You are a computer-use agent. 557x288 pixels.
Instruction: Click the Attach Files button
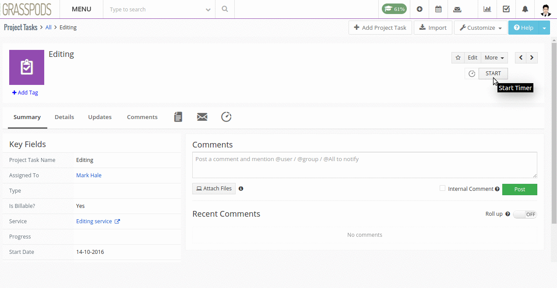(214, 189)
